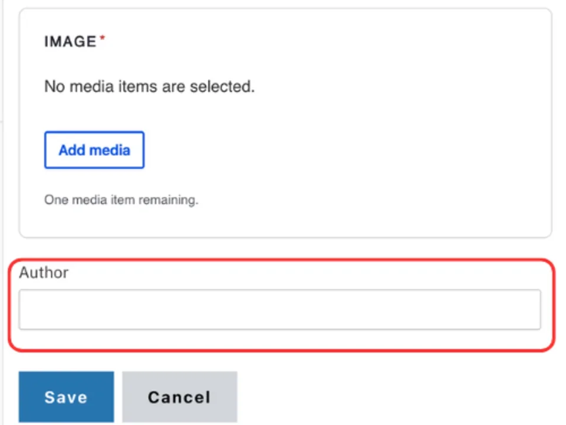The image size is (566, 425).
Task: Click the small helper text under Add media
Action: [x=121, y=200]
